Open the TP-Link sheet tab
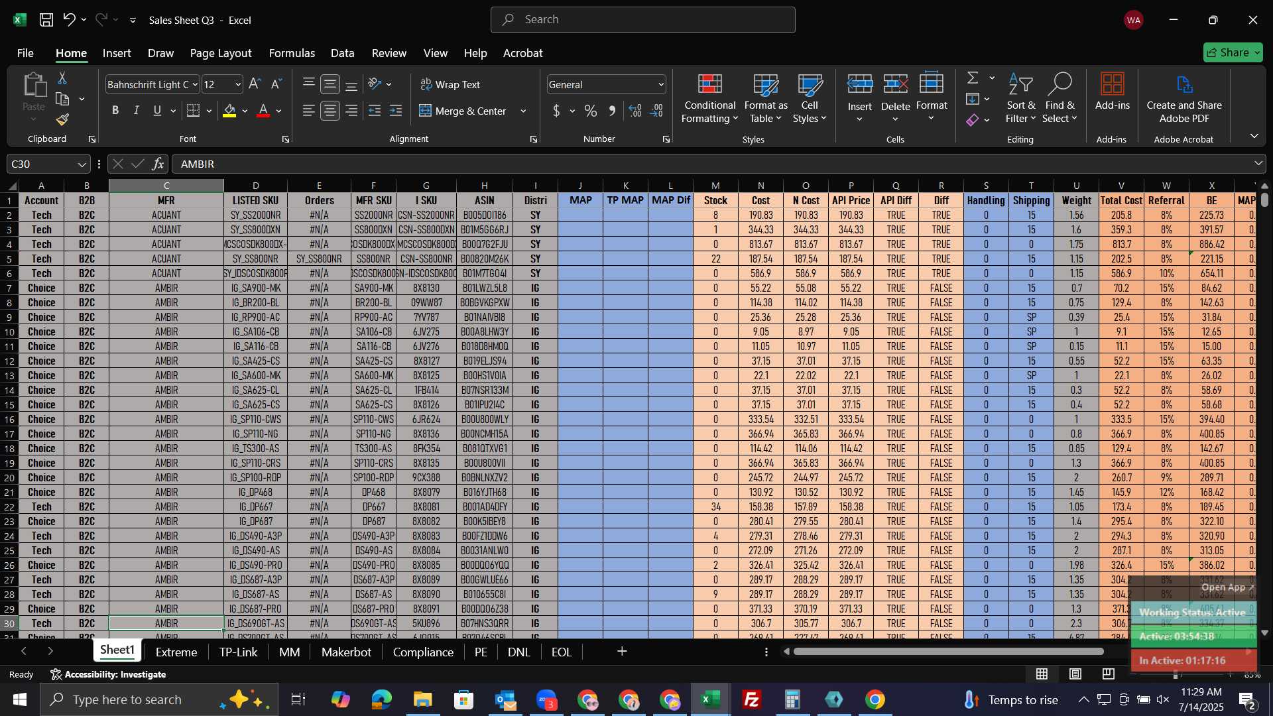The width and height of the screenshot is (1273, 716). 238,652
